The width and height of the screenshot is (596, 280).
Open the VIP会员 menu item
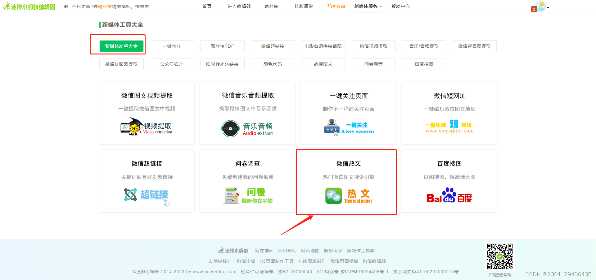(336, 6)
